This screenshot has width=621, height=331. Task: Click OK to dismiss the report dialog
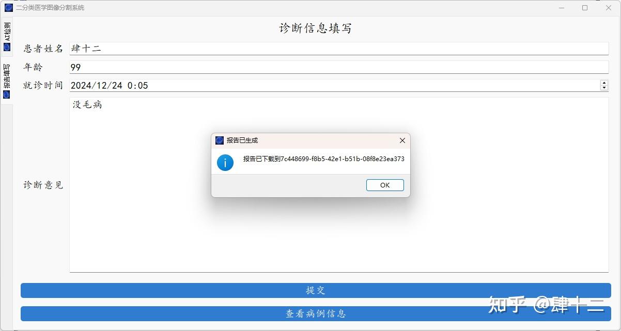384,184
